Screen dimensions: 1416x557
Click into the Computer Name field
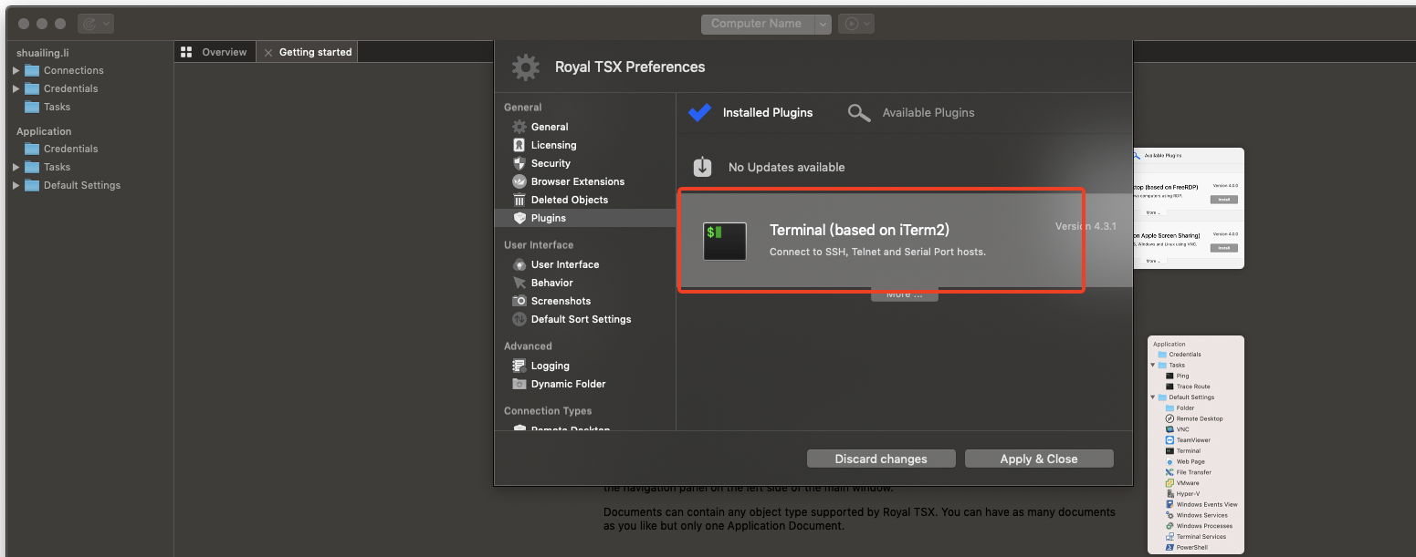(x=757, y=24)
